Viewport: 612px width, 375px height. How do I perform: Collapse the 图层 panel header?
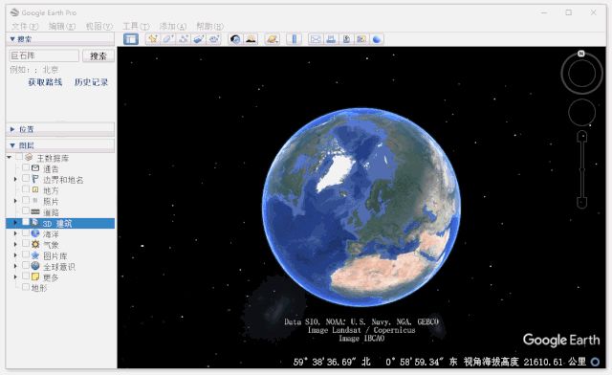(60, 145)
